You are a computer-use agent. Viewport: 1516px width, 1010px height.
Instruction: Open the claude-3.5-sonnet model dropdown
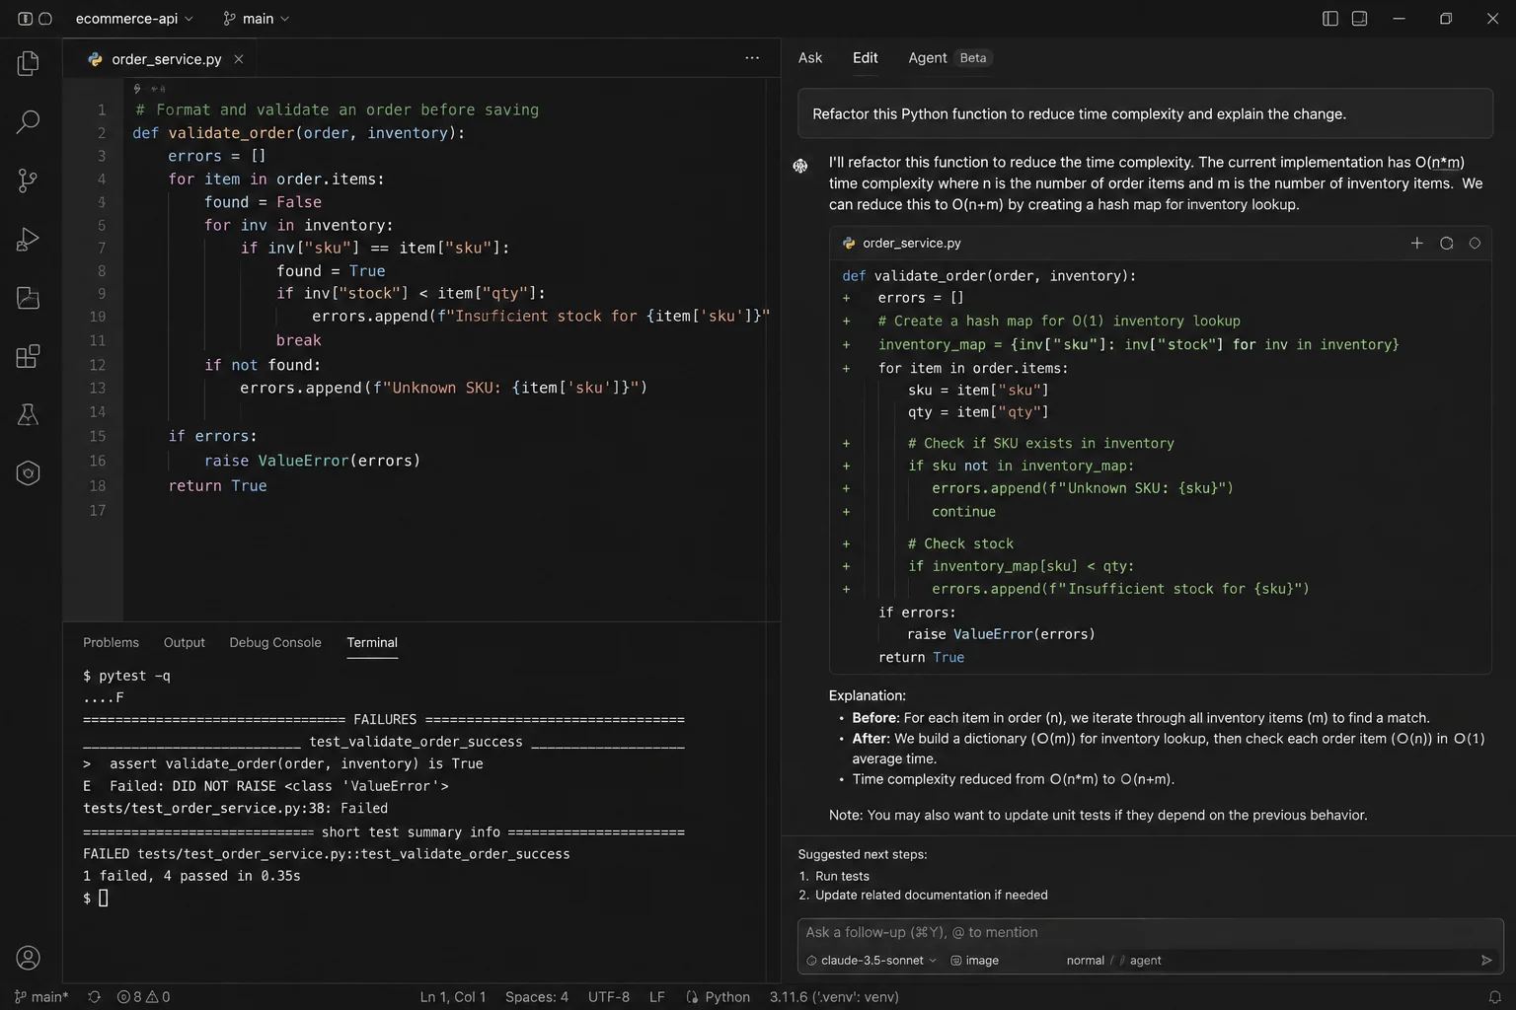(x=872, y=961)
